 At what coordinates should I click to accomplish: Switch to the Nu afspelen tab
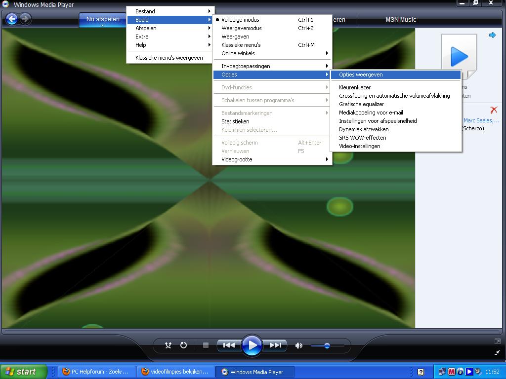(103, 19)
